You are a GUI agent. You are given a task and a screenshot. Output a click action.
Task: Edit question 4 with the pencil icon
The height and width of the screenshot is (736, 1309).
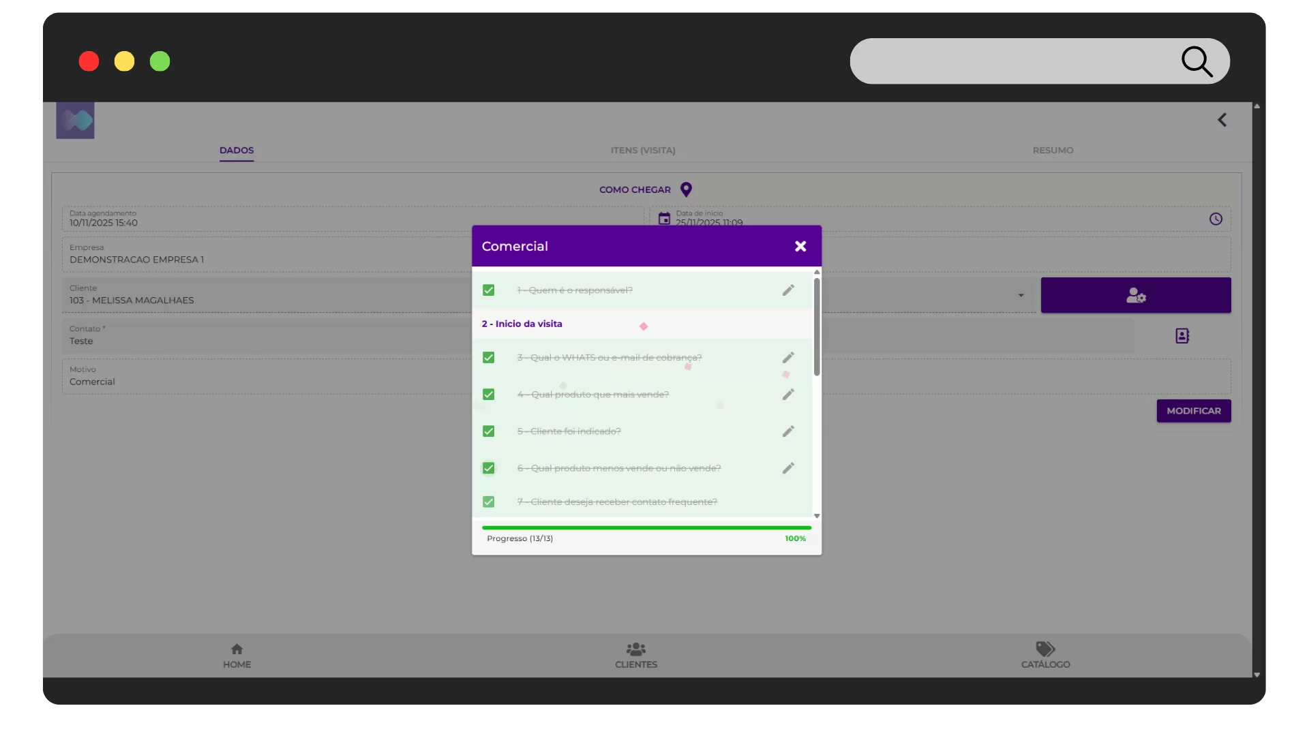788,394
